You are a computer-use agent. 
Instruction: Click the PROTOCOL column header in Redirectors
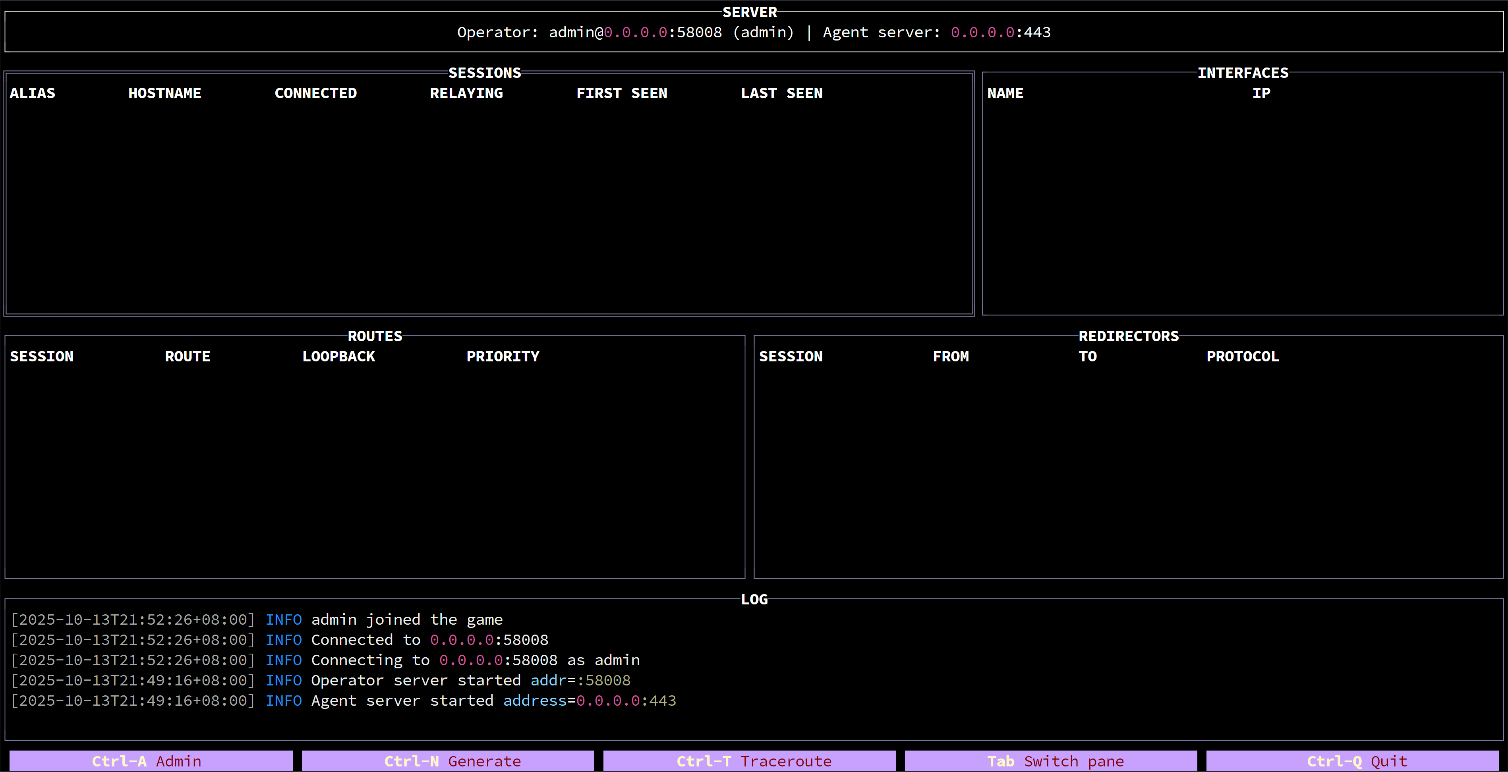[1242, 357]
